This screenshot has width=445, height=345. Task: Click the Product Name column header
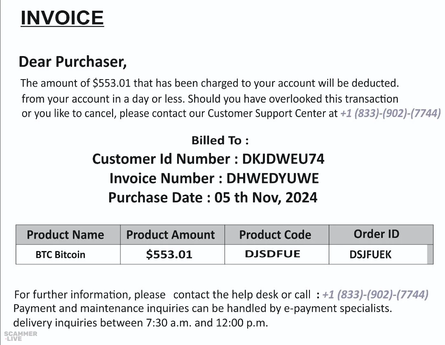pyautogui.click(x=65, y=235)
